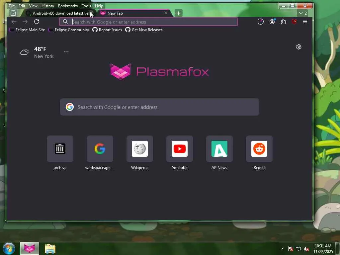Open Eclipse Community bookmark
The height and width of the screenshot is (255, 340).
[x=68, y=30]
